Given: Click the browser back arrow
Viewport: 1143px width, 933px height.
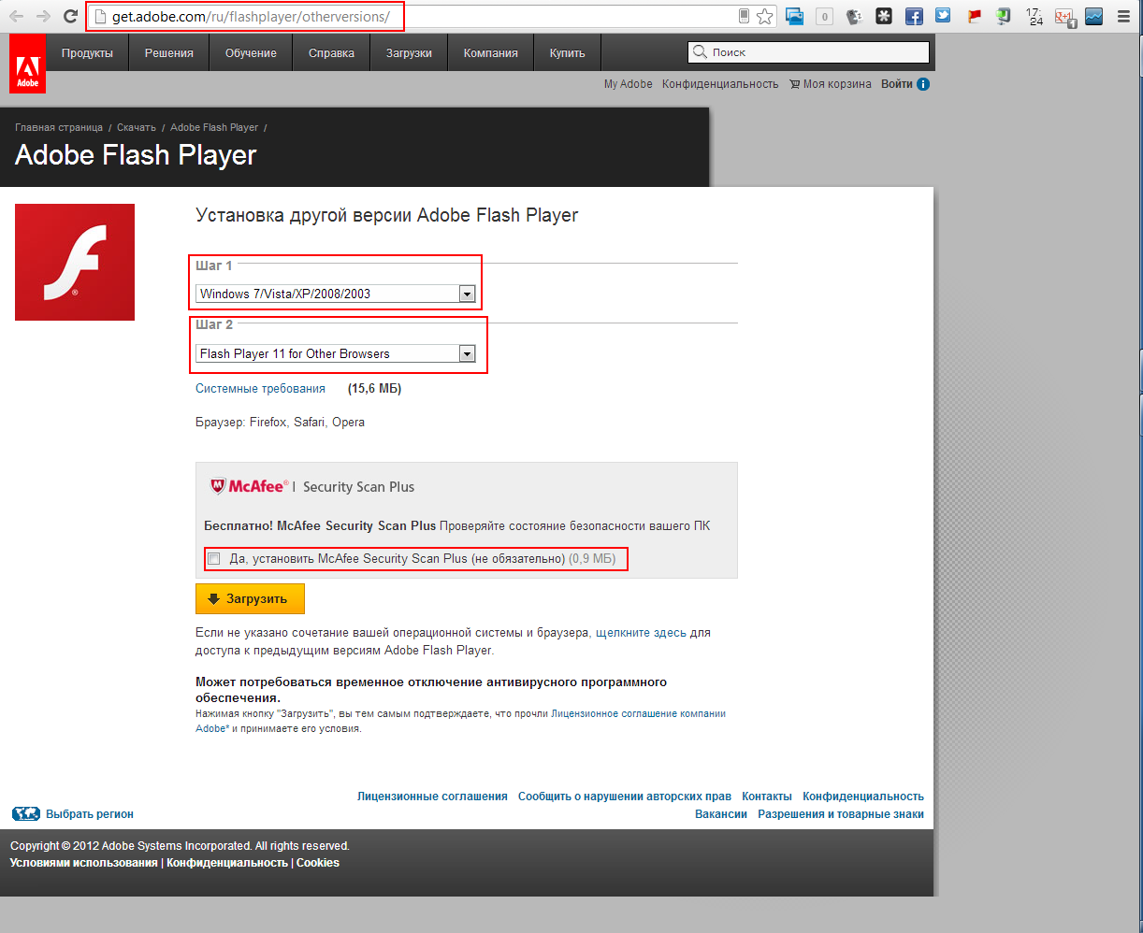Looking at the screenshot, I should [x=16, y=16].
